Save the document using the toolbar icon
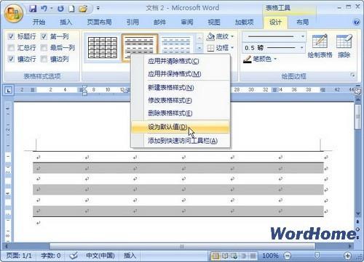Screen dimensions: 364x262 coord(33,9)
